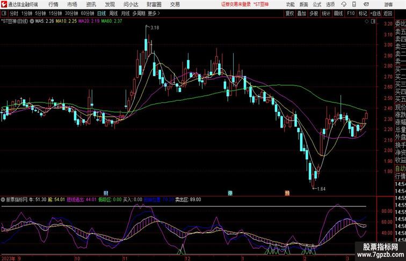The width and height of the screenshot is (406, 261).
Task: Toggle the left panel layout icon
Action: (x=4, y=13)
